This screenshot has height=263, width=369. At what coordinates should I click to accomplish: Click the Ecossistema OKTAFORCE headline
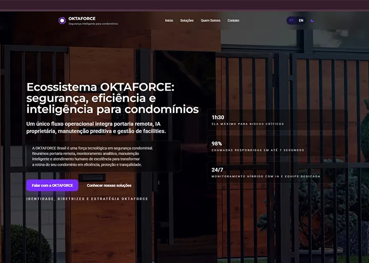(x=112, y=98)
